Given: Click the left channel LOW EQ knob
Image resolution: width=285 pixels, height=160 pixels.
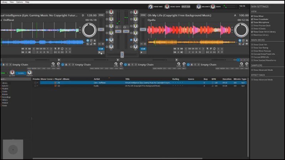Looking at the screenshot, I should (x=111, y=33).
